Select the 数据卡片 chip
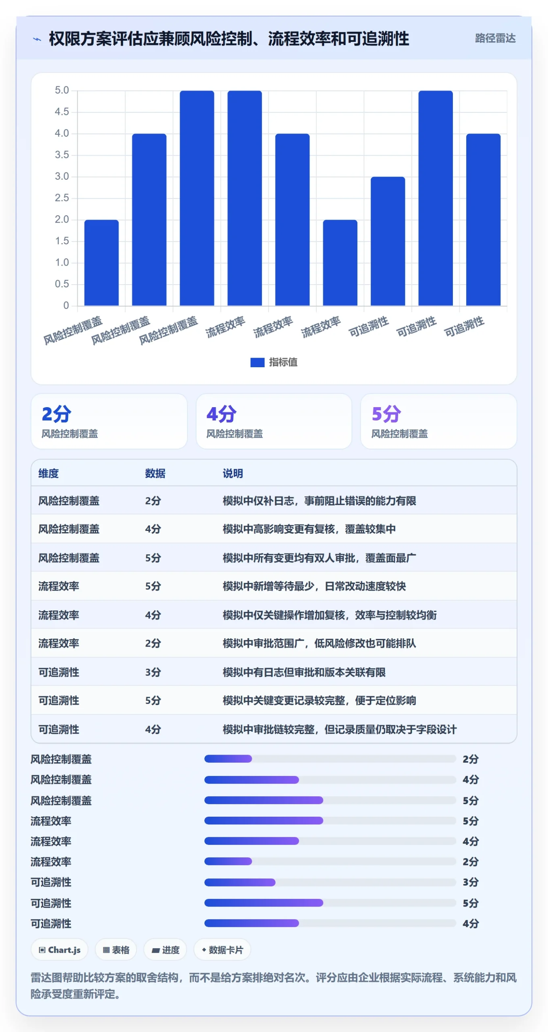 (x=222, y=950)
